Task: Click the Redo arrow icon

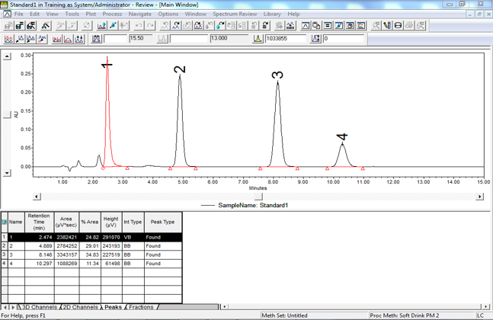Action: coord(150,25)
